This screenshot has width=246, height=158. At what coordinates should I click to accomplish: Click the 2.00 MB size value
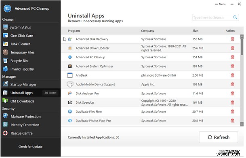click(x=198, y=75)
